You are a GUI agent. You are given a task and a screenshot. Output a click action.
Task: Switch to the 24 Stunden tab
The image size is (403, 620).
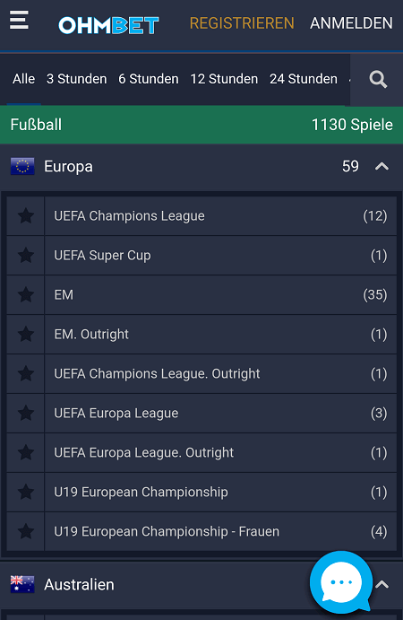304,79
